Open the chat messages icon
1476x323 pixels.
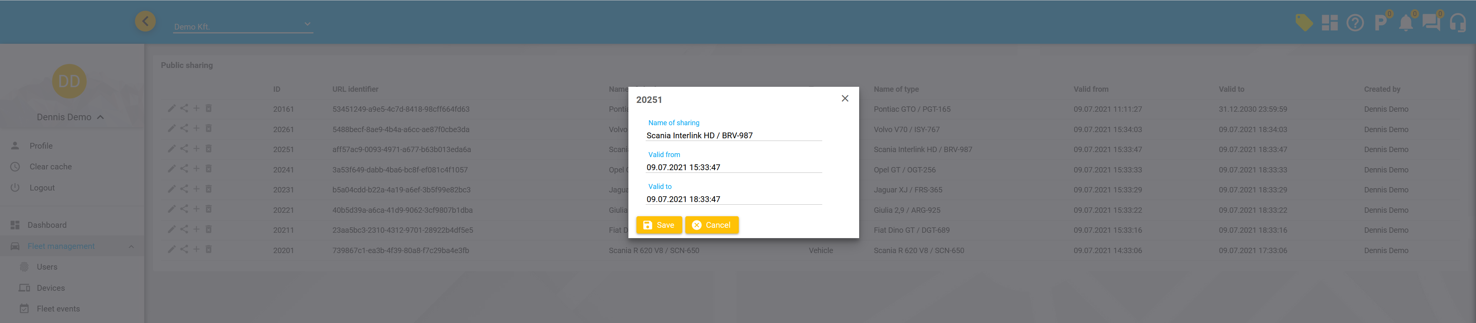point(1431,23)
